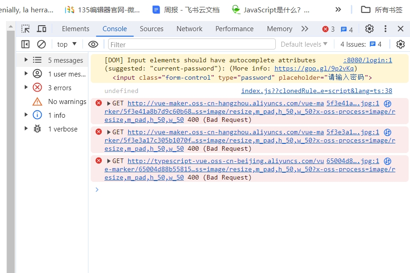The height and width of the screenshot is (273, 410).
Task: Open the index.js source link
Action: (316, 91)
